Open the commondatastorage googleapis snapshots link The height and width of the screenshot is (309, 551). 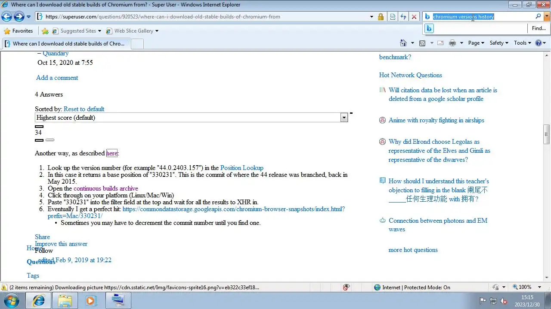coord(196,212)
